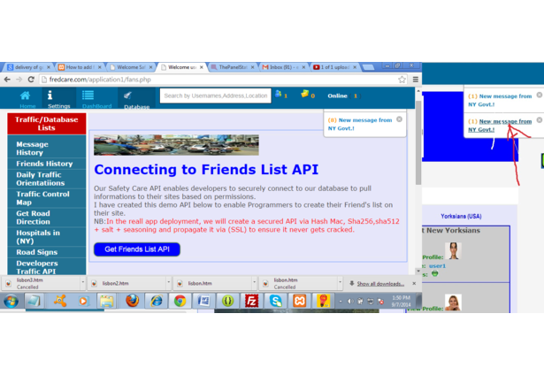Open Skype from the taskbar
The width and height of the screenshot is (544, 375).
pos(275,301)
